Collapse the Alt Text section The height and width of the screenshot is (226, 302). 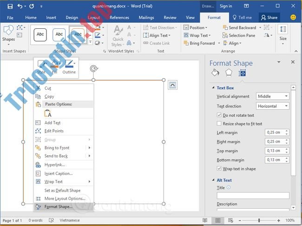click(x=213, y=180)
